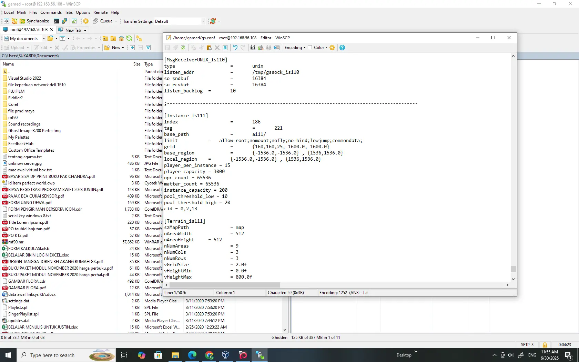This screenshot has width=579, height=362.
Task: Click the Type here to search box
Action: tap(65, 355)
